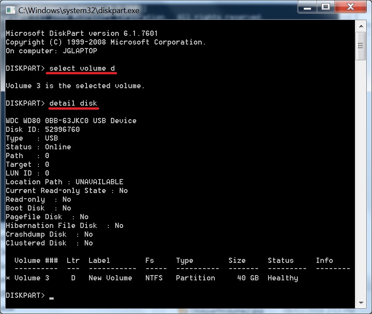Click the 'select volume d' command text

(82, 69)
